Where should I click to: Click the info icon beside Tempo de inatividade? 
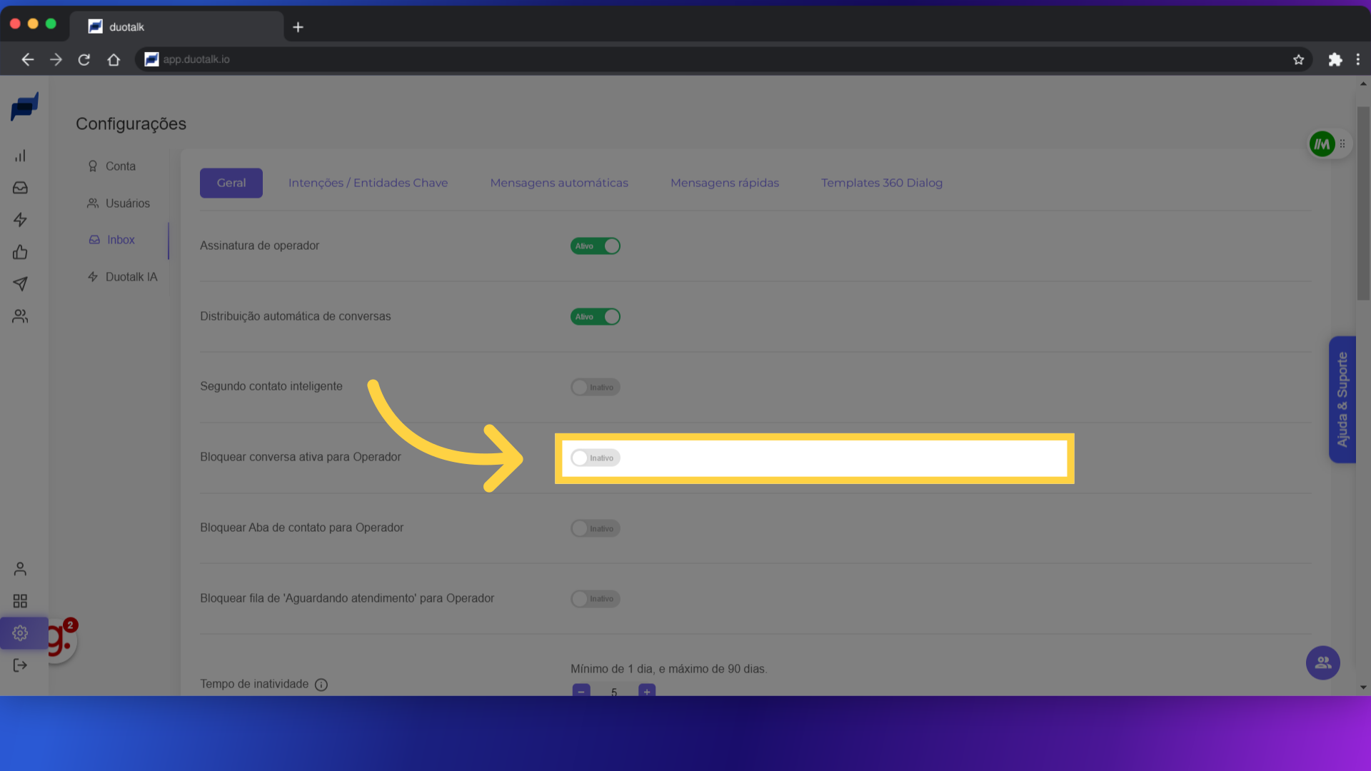[321, 685]
